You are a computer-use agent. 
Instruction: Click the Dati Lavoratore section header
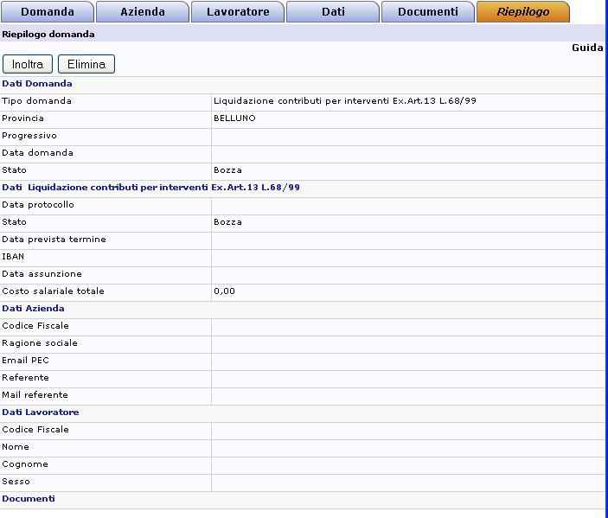point(41,412)
